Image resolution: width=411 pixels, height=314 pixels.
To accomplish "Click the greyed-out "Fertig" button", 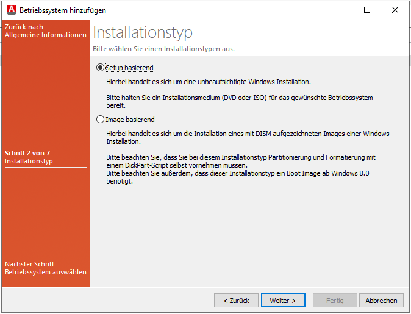I will [335, 301].
